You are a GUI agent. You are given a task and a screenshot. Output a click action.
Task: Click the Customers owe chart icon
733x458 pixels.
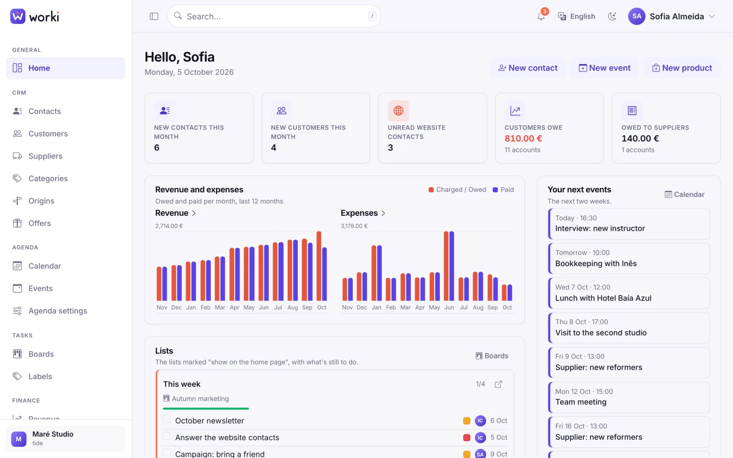point(515,110)
